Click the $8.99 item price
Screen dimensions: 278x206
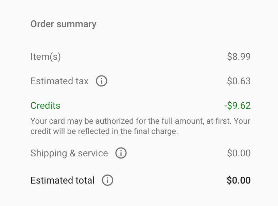[239, 56]
